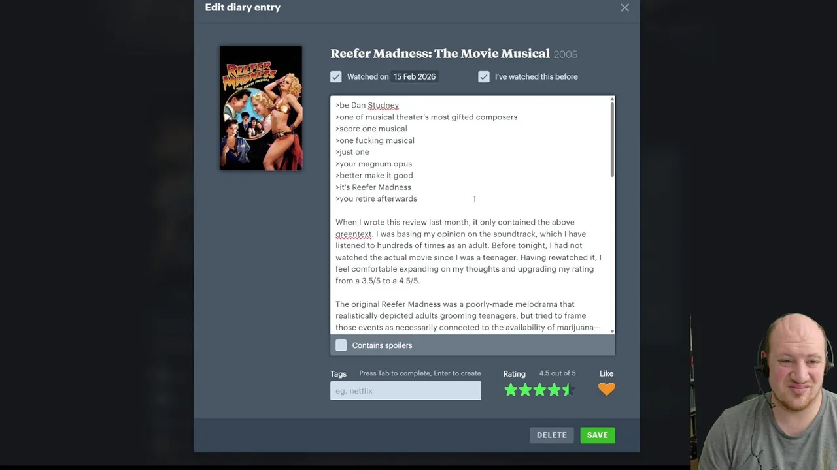837x470 pixels.
Task: Open the 15 Feb 2026 date picker
Action: click(415, 77)
